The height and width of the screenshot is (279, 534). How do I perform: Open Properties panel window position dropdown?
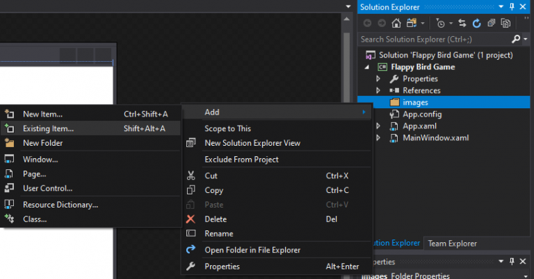[501, 262]
